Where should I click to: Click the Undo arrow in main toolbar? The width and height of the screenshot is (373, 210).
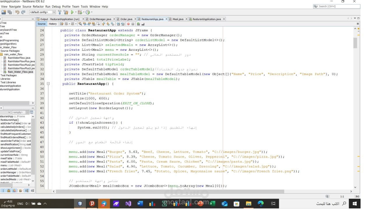pos(17,12)
